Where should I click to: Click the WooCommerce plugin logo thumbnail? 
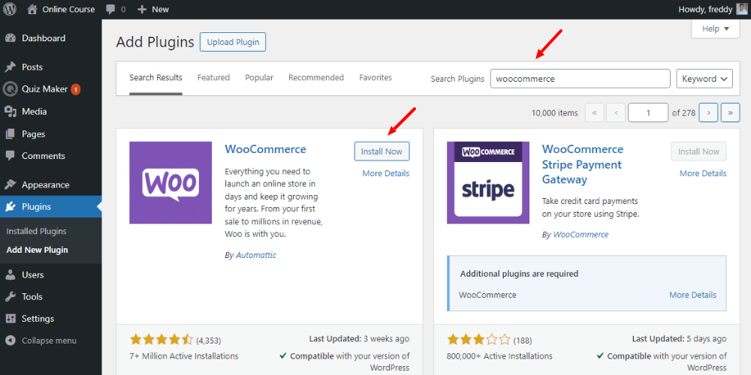pyautogui.click(x=170, y=182)
